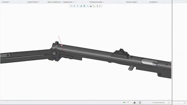Viewport: 187px width, 105px height.
Task: Click the view manager icon
Action: point(91,6)
